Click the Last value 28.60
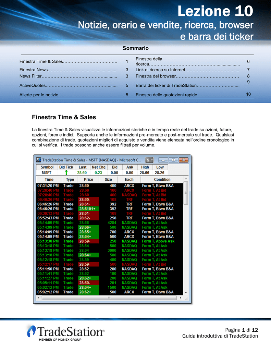The width and height of the screenshot is (271, 351). (x=82, y=173)
